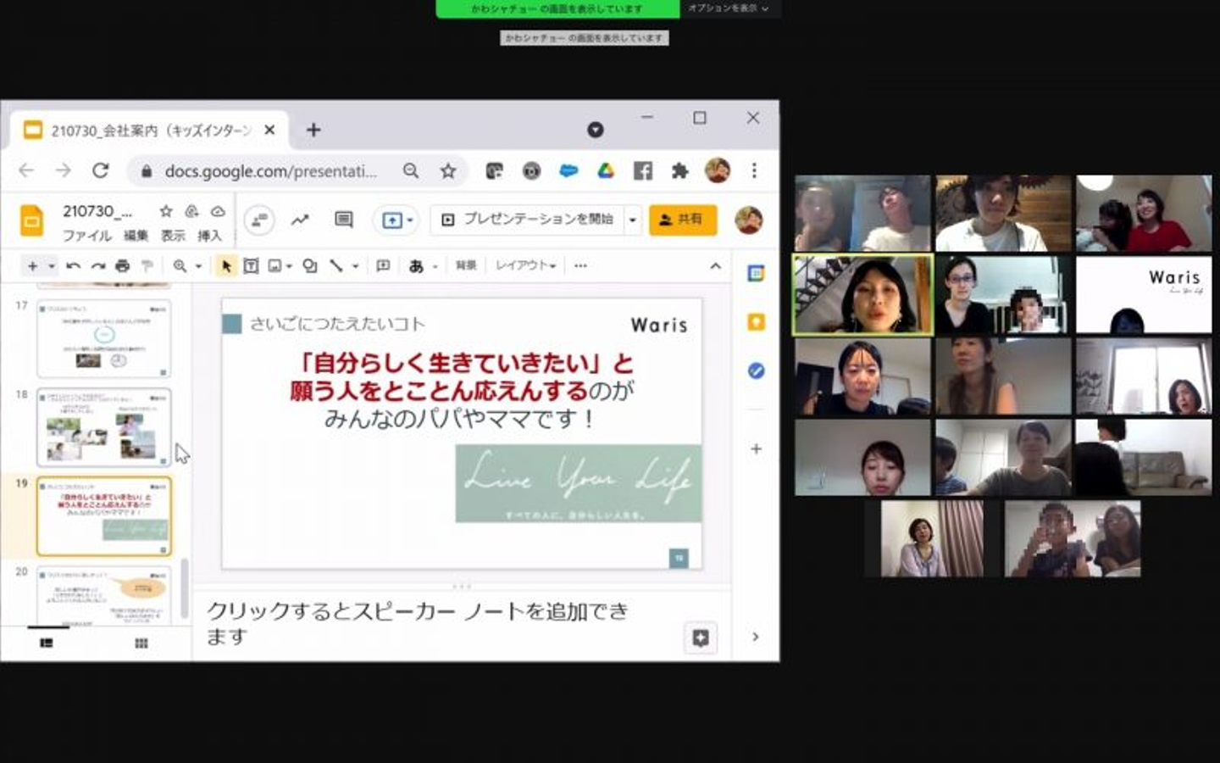Screen dimensions: 1220x763
Task: Click the 背景 background button
Action: click(465, 266)
